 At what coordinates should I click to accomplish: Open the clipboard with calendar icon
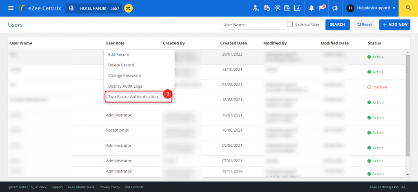coord(287,8)
